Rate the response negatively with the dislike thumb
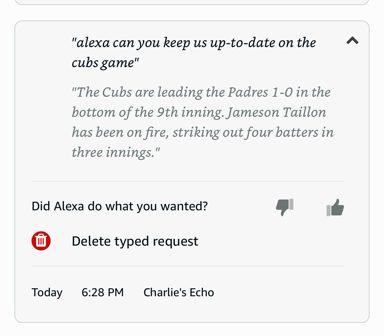The image size is (384, 336). [x=284, y=207]
